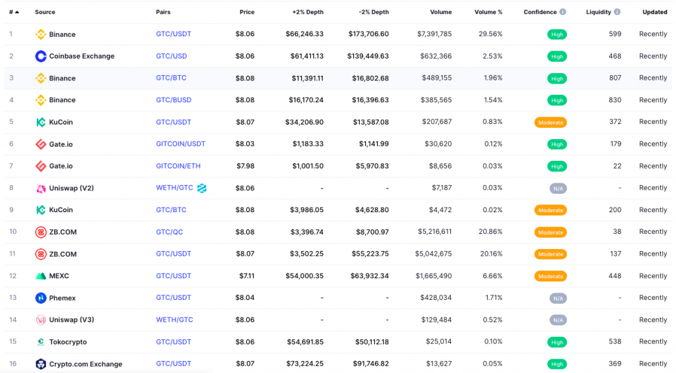The width and height of the screenshot is (676, 373).
Task: Click the Confidence info icon
Action: (562, 12)
